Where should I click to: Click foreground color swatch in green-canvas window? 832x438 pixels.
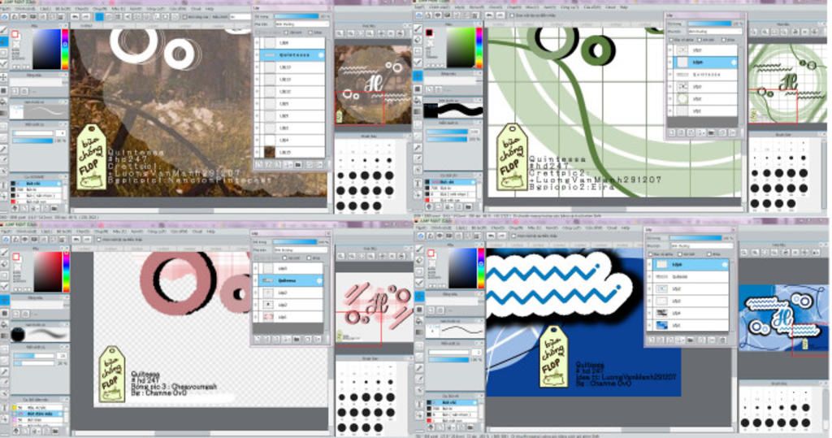point(429,33)
